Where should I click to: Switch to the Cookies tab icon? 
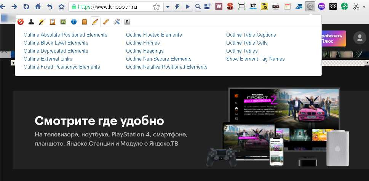(x=31, y=22)
